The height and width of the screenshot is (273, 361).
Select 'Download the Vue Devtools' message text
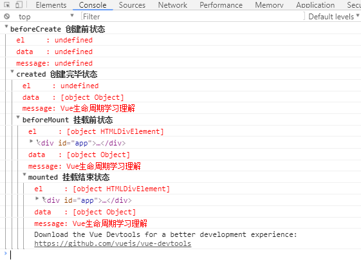coord(165,234)
